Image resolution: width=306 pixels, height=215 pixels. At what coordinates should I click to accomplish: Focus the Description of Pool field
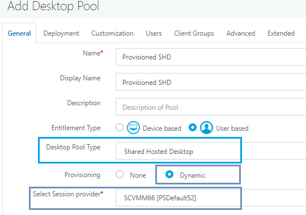coord(211,107)
